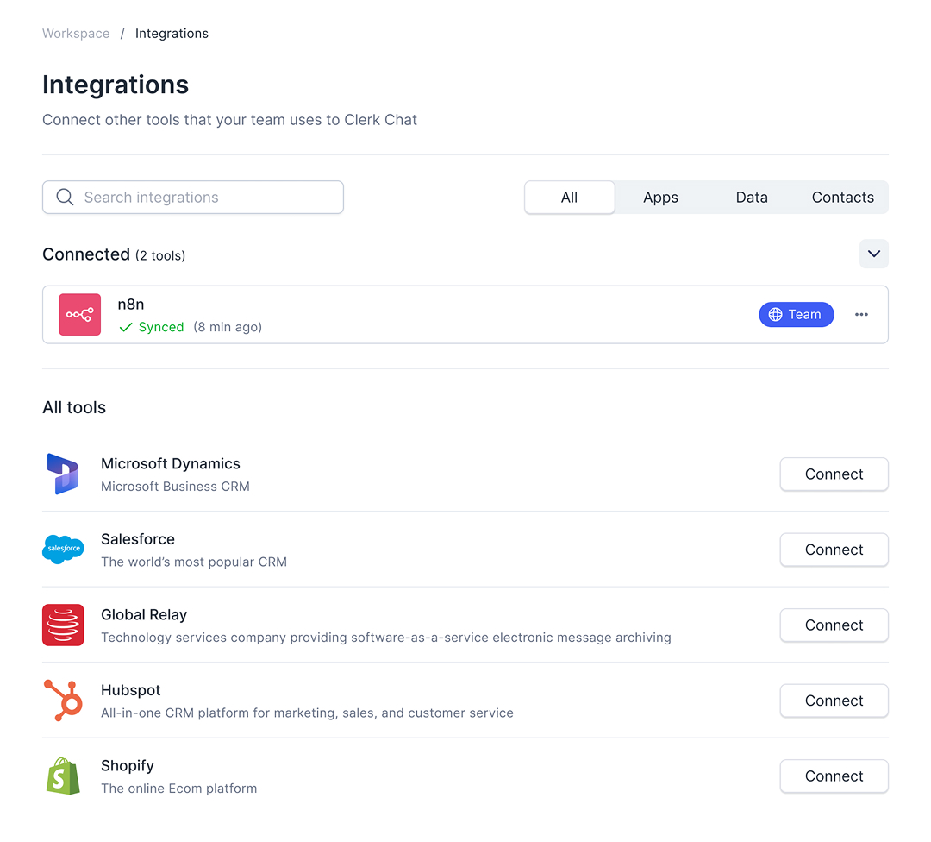Select the All filter
This screenshot has height=842, width=931.
click(570, 197)
